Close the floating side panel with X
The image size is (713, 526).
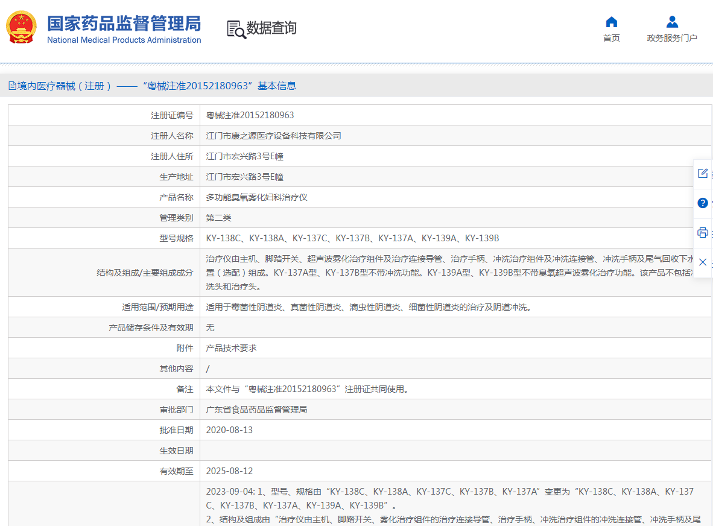[x=703, y=262]
